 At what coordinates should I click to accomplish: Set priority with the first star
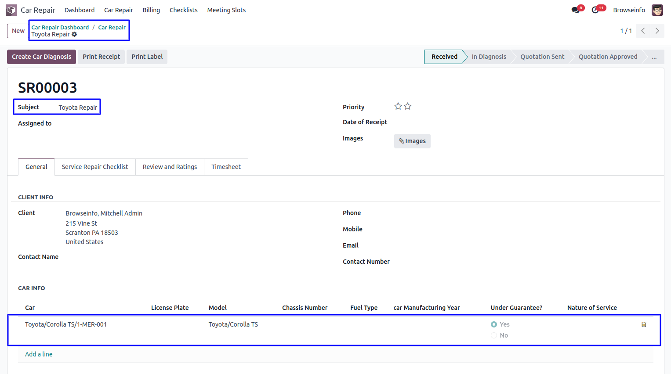(x=398, y=106)
